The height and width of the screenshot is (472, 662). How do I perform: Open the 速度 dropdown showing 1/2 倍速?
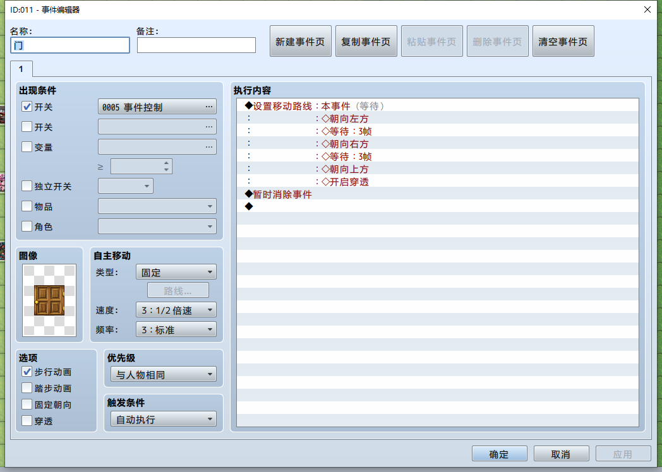click(176, 310)
